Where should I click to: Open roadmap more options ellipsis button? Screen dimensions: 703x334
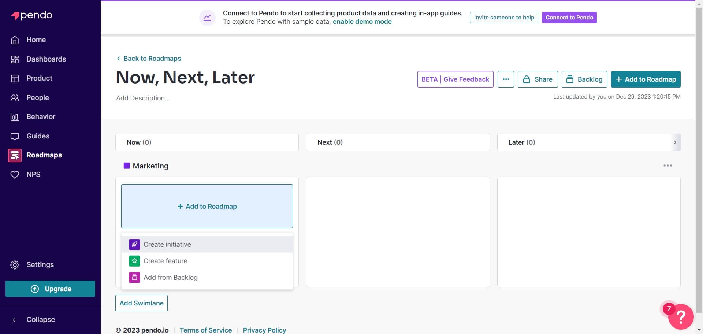click(x=506, y=79)
